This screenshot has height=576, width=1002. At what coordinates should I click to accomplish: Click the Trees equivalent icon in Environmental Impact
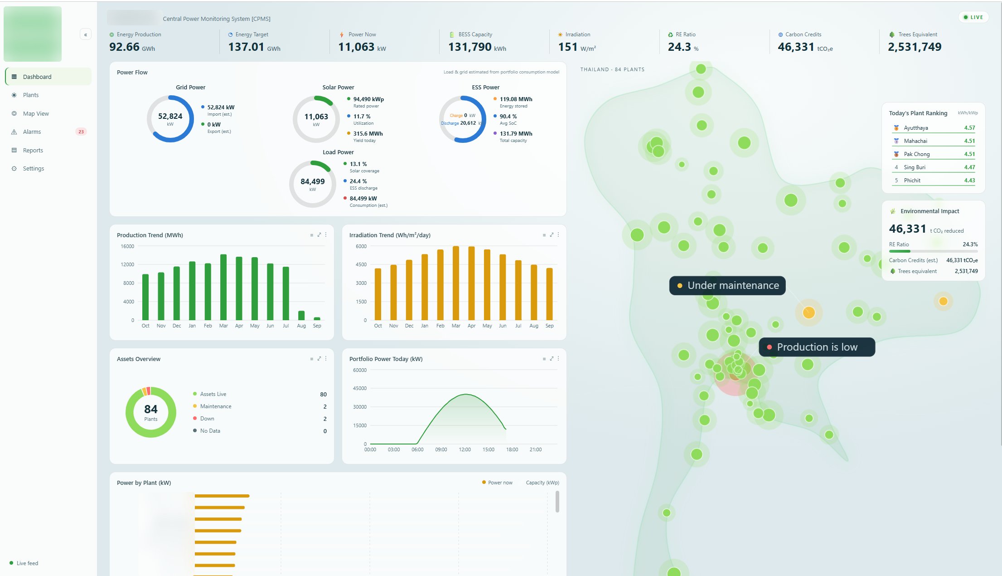pos(893,271)
